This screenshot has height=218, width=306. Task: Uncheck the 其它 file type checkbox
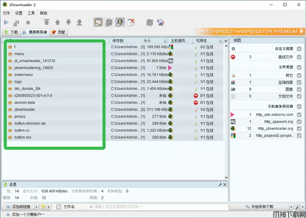(x=299, y=75)
